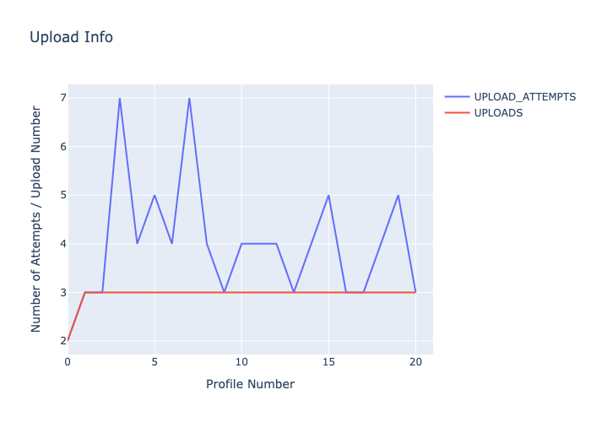591x422 pixels.
Task: Click the attempts peak at profile 19
Action: [398, 195]
